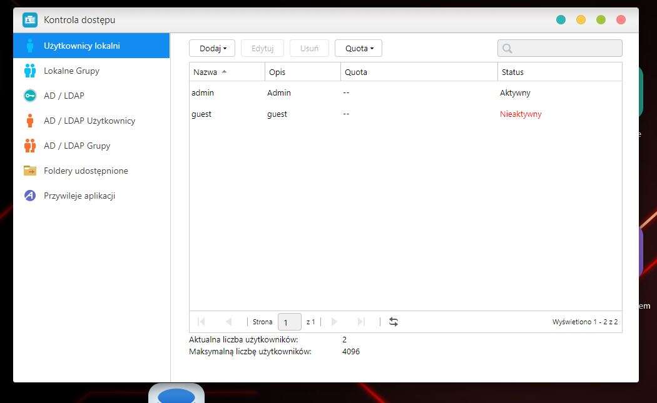Switch to Foldery udostępnione section
The height and width of the screenshot is (403, 657).
click(86, 171)
